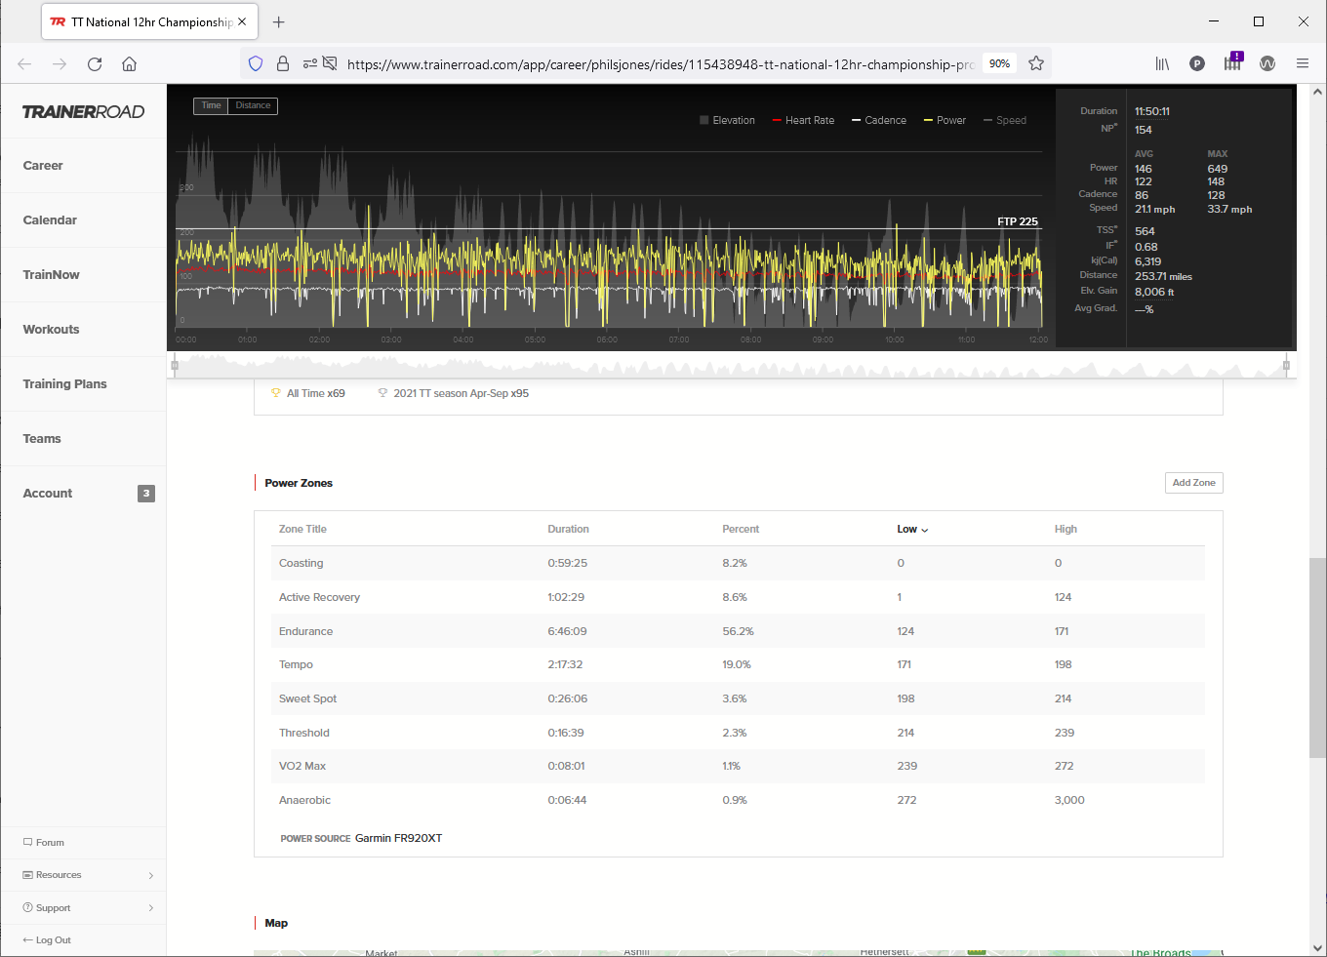This screenshot has width=1327, height=957.
Task: Open the Firefox library icon
Action: tap(1162, 64)
